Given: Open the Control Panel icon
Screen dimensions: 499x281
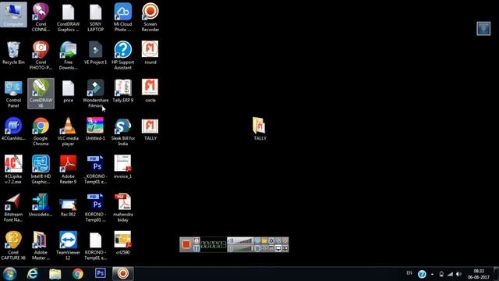Looking at the screenshot, I should click(x=13, y=94).
